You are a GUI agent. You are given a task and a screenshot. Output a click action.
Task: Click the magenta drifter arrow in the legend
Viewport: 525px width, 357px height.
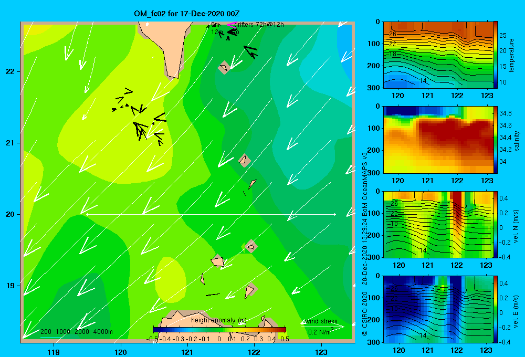click(232, 25)
